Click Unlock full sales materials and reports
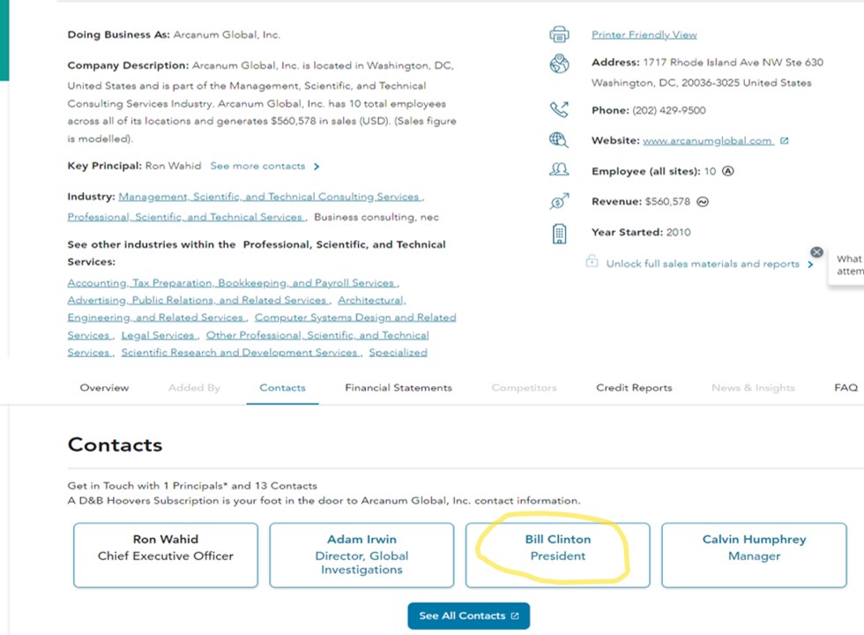The height and width of the screenshot is (635, 864). pyautogui.click(x=703, y=264)
